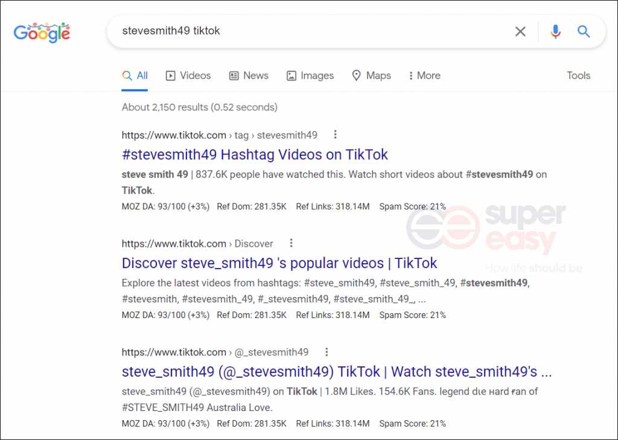Click 'Ref Links: 318.14M' under the hashtag result

333,206
